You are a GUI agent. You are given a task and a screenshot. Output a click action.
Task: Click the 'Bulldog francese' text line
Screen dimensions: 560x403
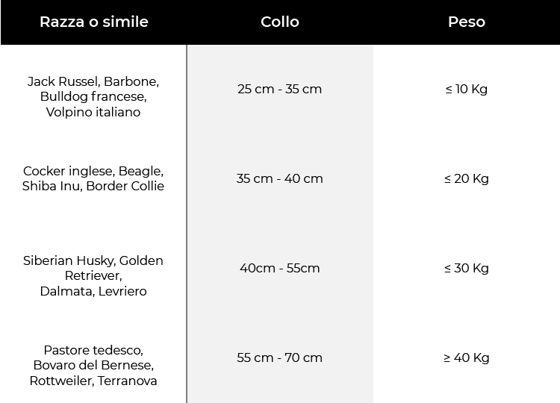click(x=93, y=96)
